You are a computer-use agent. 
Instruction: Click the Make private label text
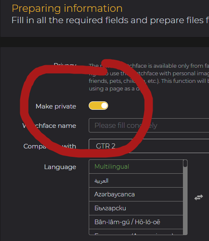56,106
